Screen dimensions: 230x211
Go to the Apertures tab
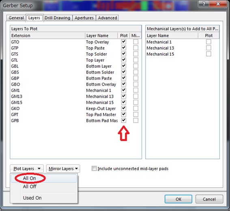coord(84,18)
